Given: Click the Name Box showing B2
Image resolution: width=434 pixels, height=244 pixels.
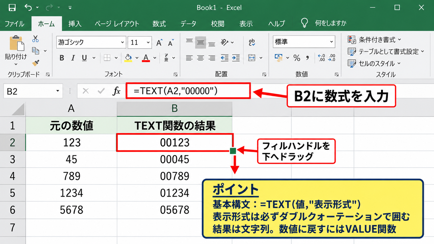Looking at the screenshot, I should point(33,91).
